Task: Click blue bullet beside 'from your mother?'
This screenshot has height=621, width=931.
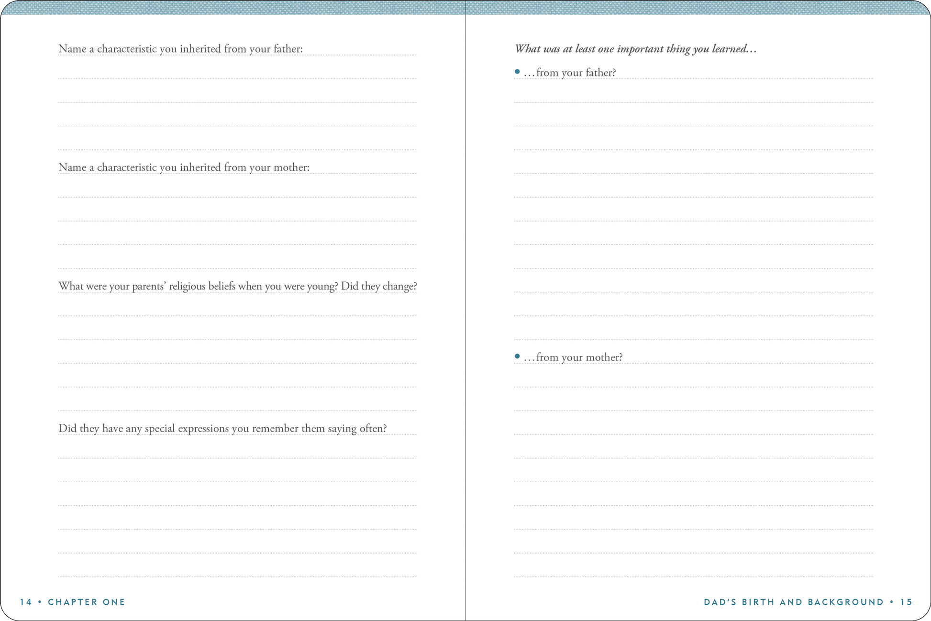Action: coord(517,356)
